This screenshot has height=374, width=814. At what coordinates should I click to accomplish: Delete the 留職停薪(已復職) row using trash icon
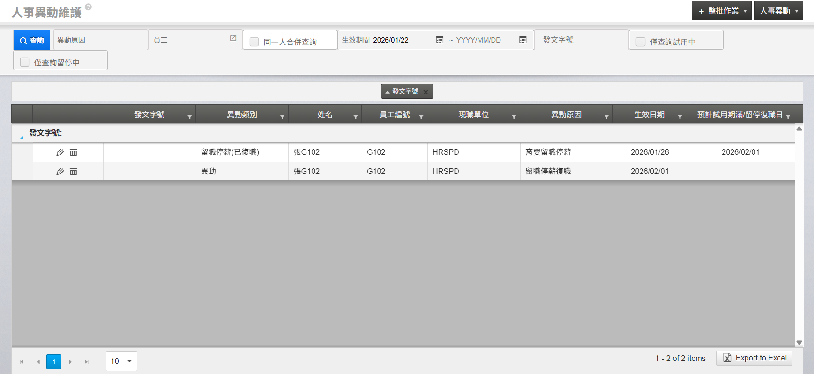[x=74, y=152]
